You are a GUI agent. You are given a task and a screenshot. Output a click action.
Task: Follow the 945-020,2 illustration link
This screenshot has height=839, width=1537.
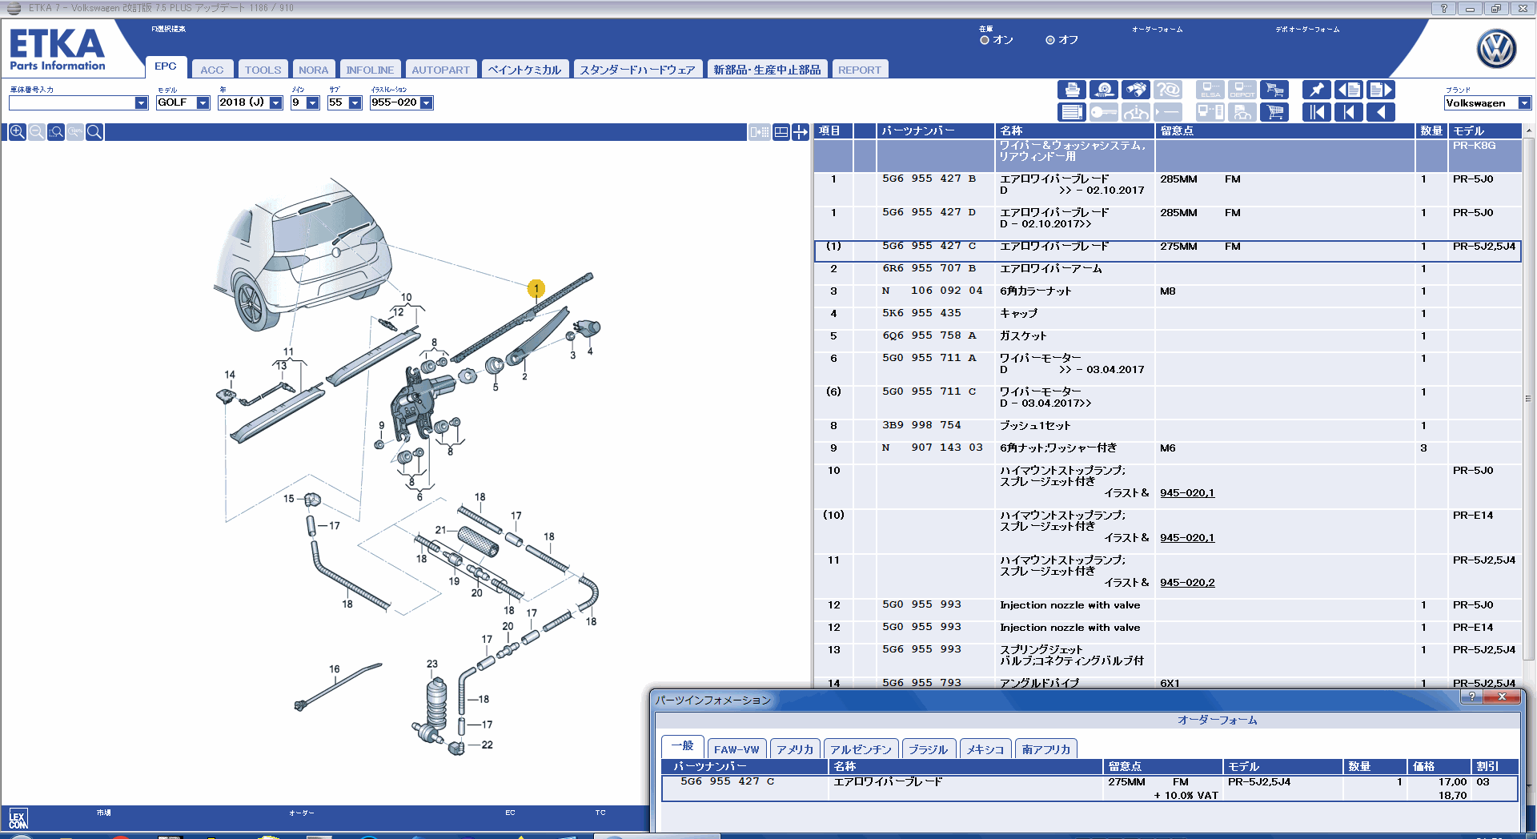point(1187,583)
